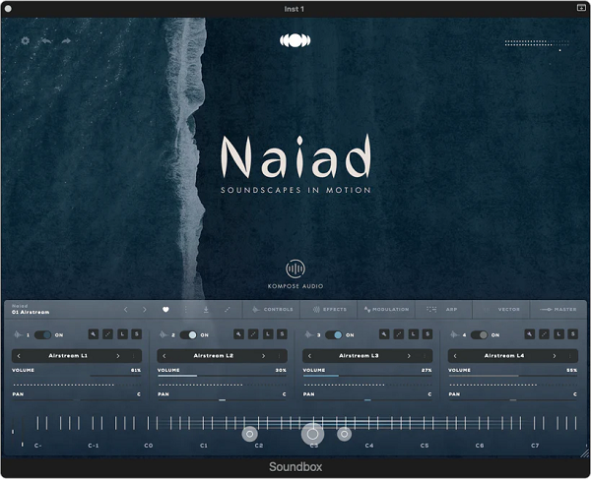Open layer 4 wrench settings
591x479 pixels.
530,334
